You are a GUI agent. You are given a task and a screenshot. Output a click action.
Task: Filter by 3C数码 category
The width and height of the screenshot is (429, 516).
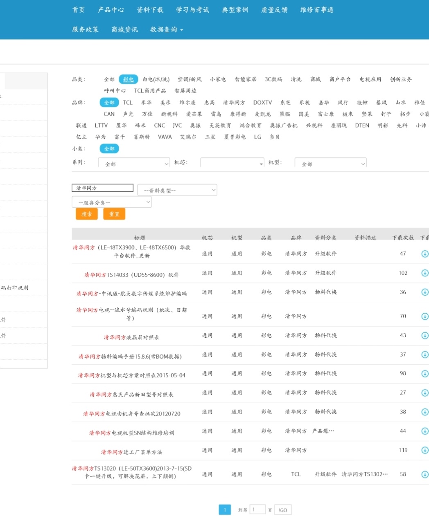point(273,79)
